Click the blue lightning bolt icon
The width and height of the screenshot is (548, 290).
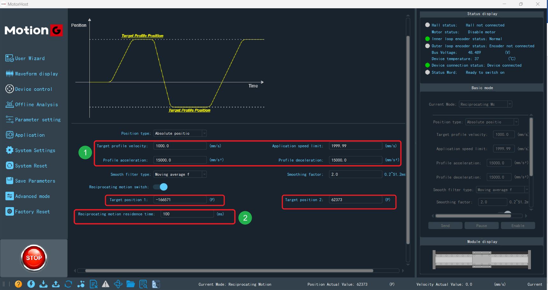31,284
